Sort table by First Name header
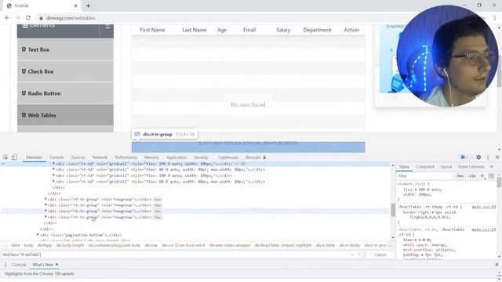The height and width of the screenshot is (282, 502). tap(152, 30)
